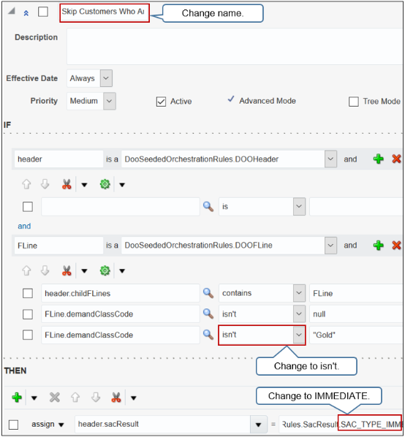
Task: Click the green gear icon in the header toolbar
Action: coord(105,184)
